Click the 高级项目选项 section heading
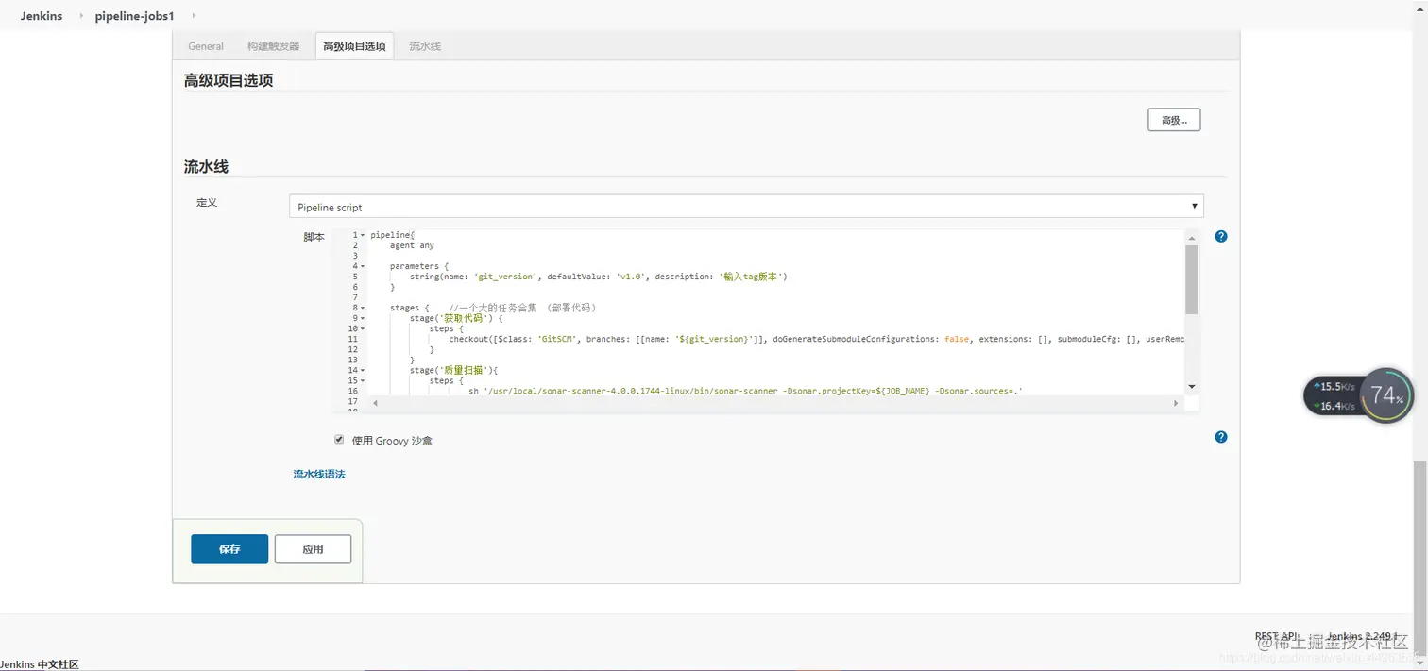The width and height of the screenshot is (1428, 671). click(x=229, y=81)
